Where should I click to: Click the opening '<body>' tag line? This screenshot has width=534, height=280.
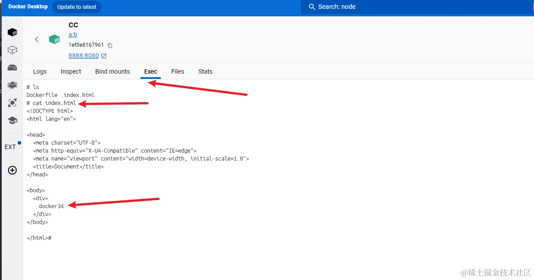pos(36,190)
